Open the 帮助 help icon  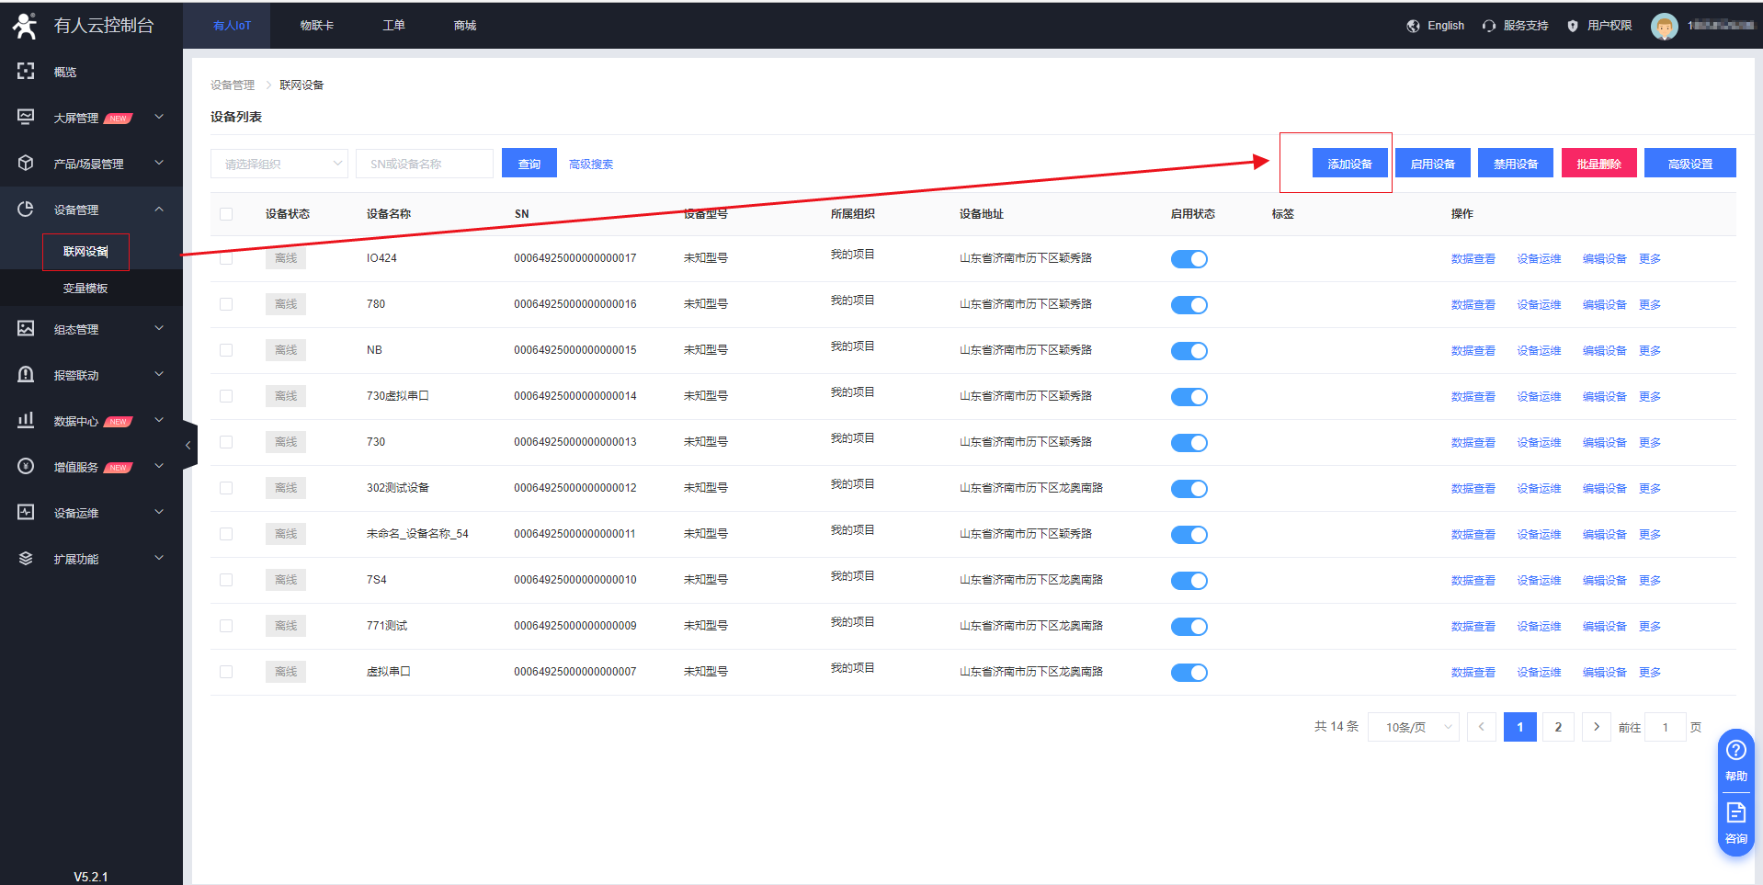coord(1735,751)
